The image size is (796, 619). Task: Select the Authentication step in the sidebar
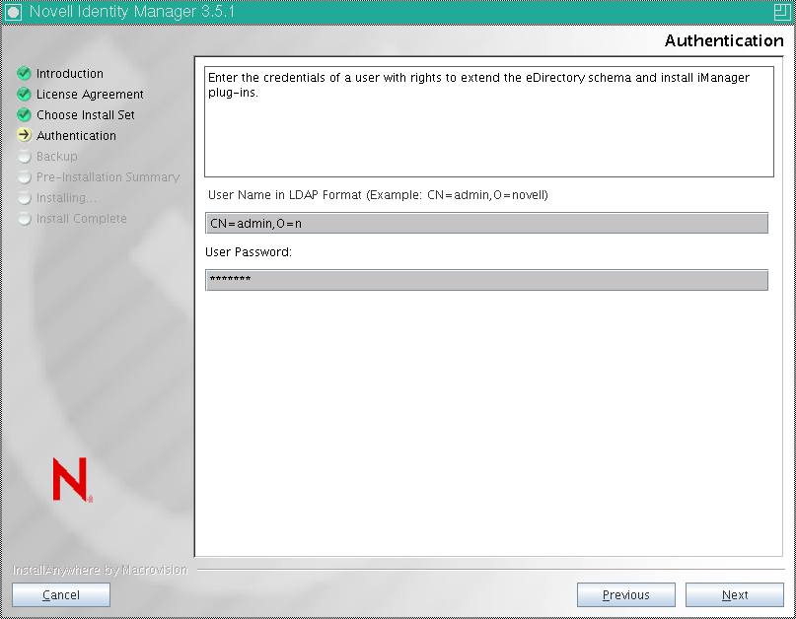pyautogui.click(x=76, y=135)
